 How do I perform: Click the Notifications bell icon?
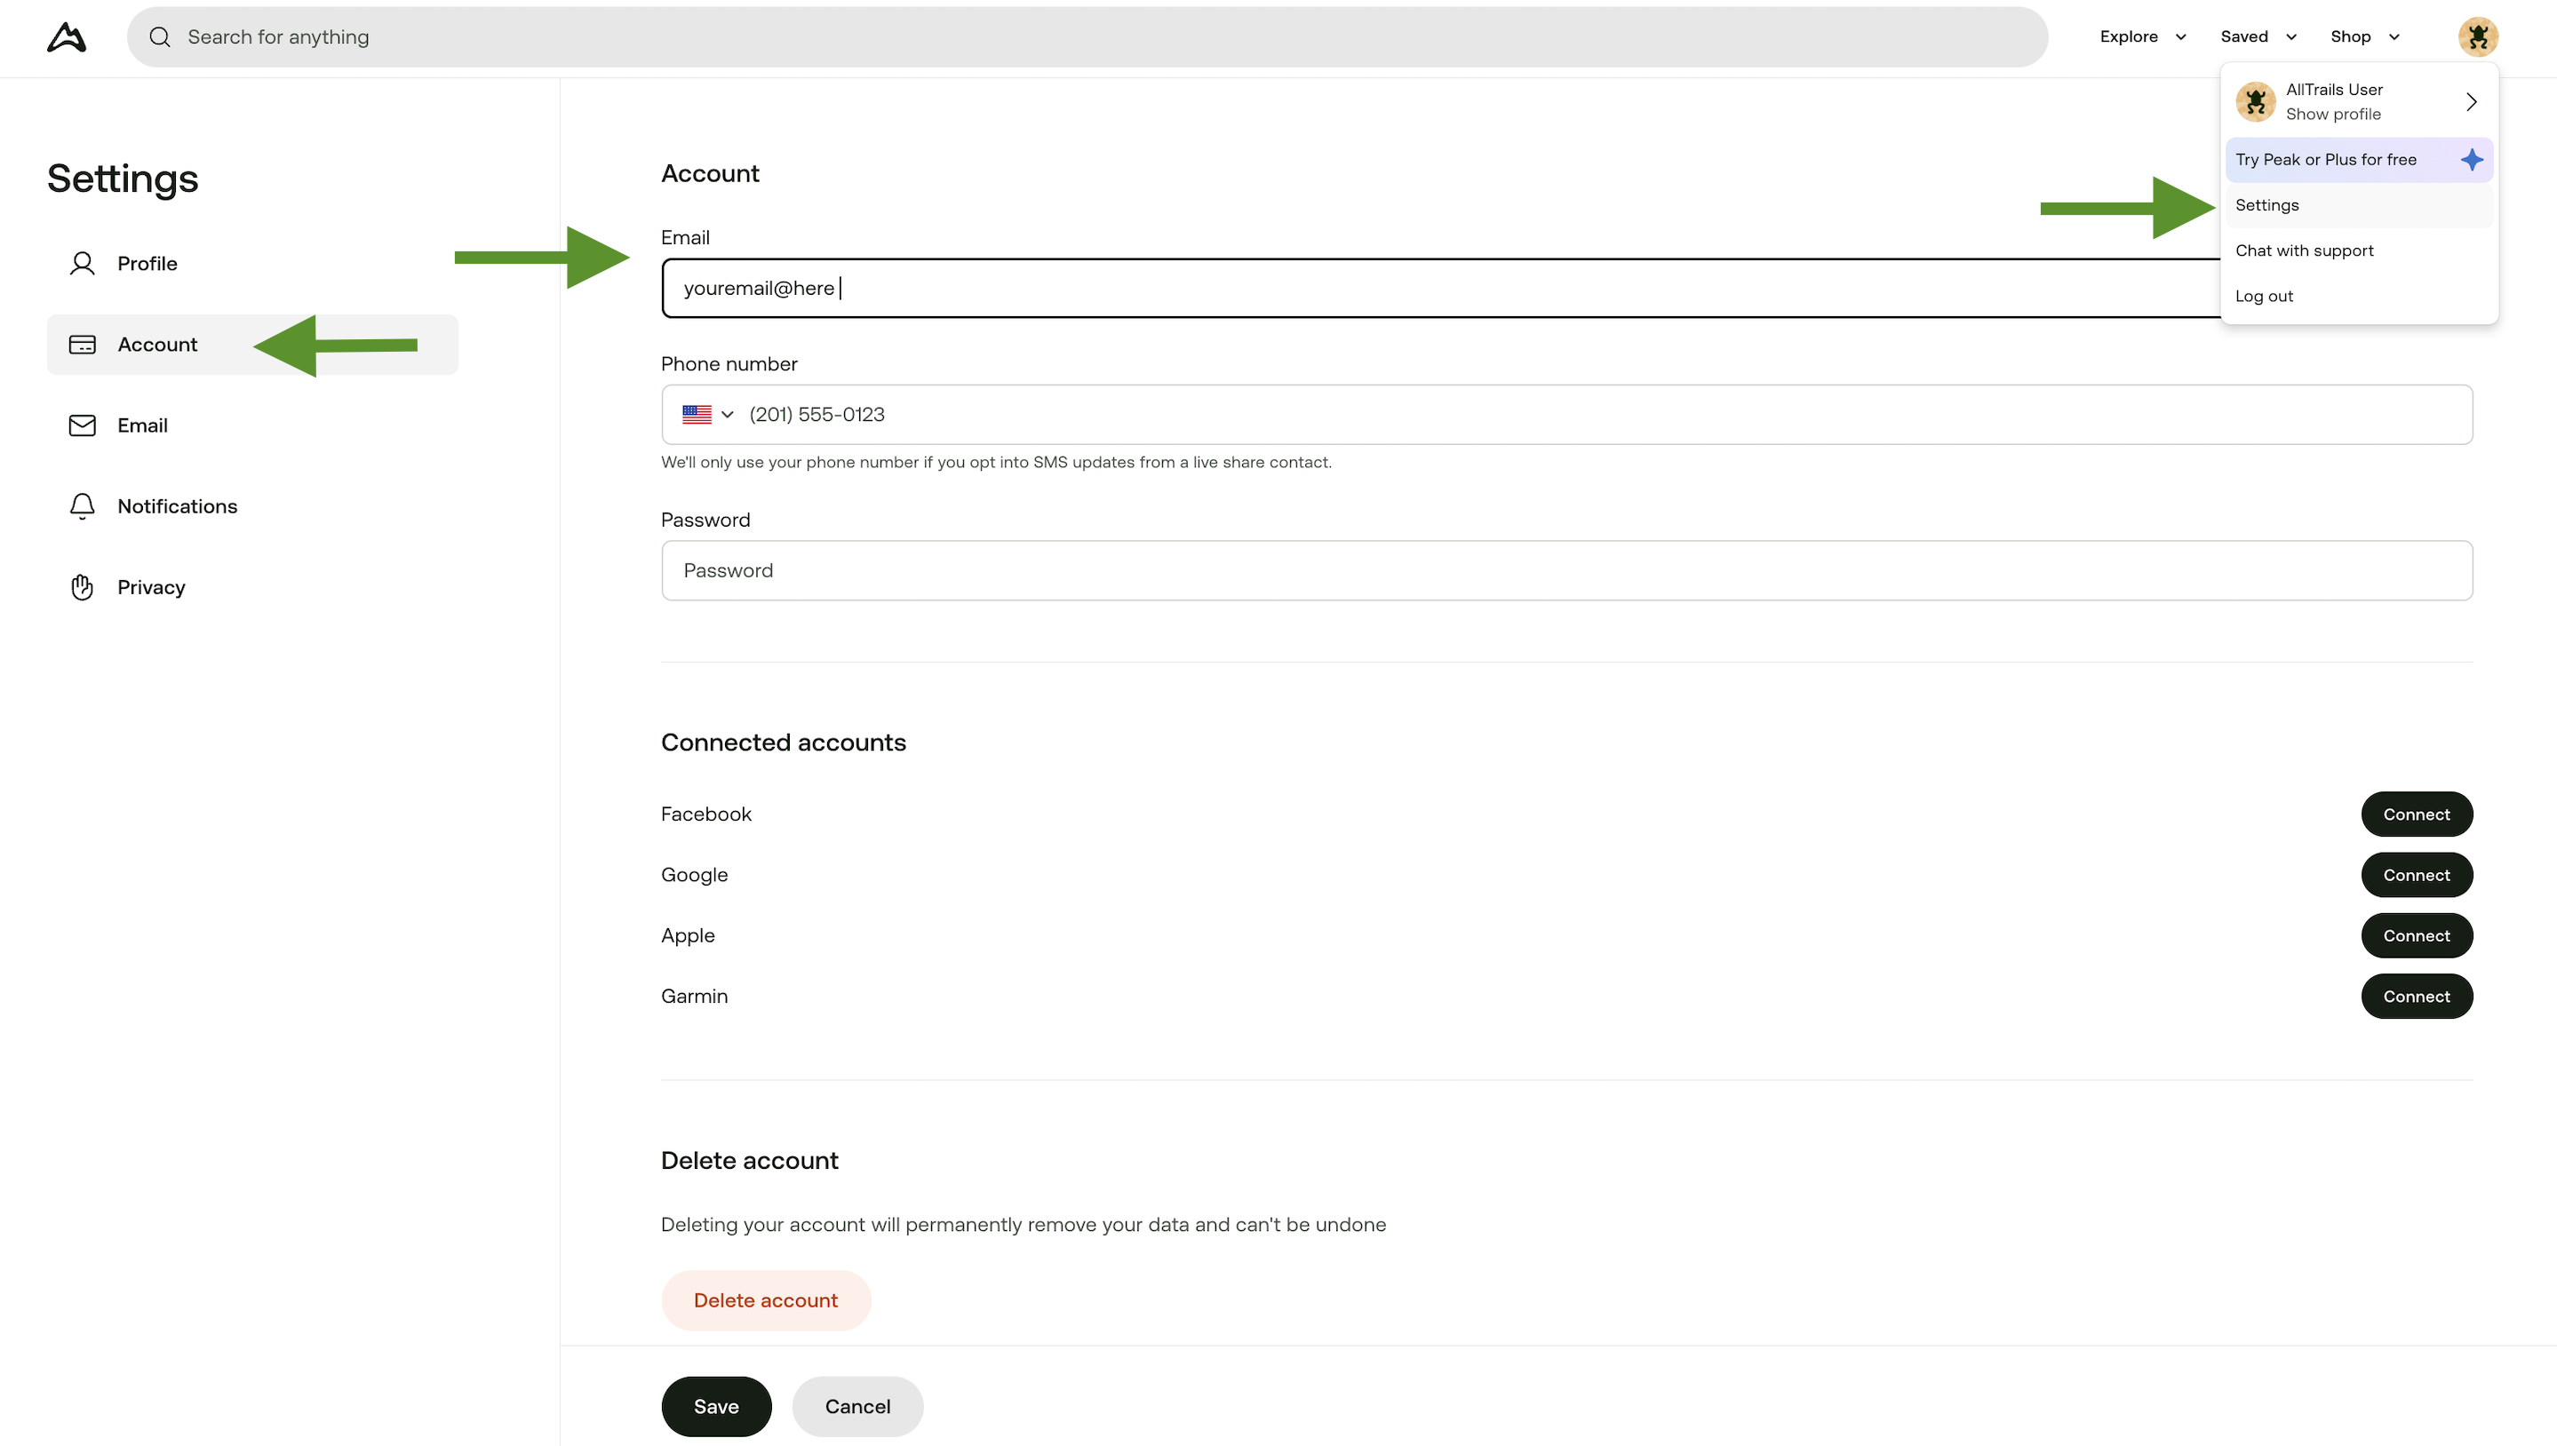(83, 506)
